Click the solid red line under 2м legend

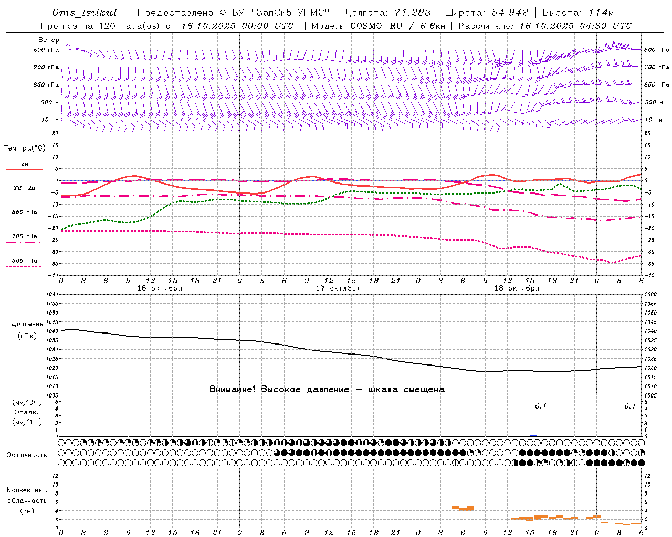24,169
